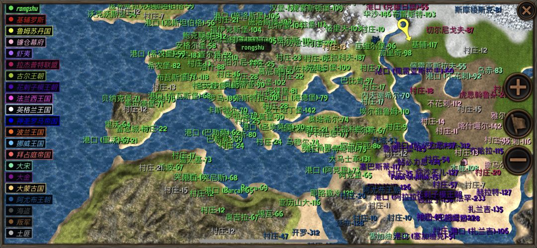Click the 大马士革-131 city label
This screenshot has width=537, height=248.
[350, 159]
